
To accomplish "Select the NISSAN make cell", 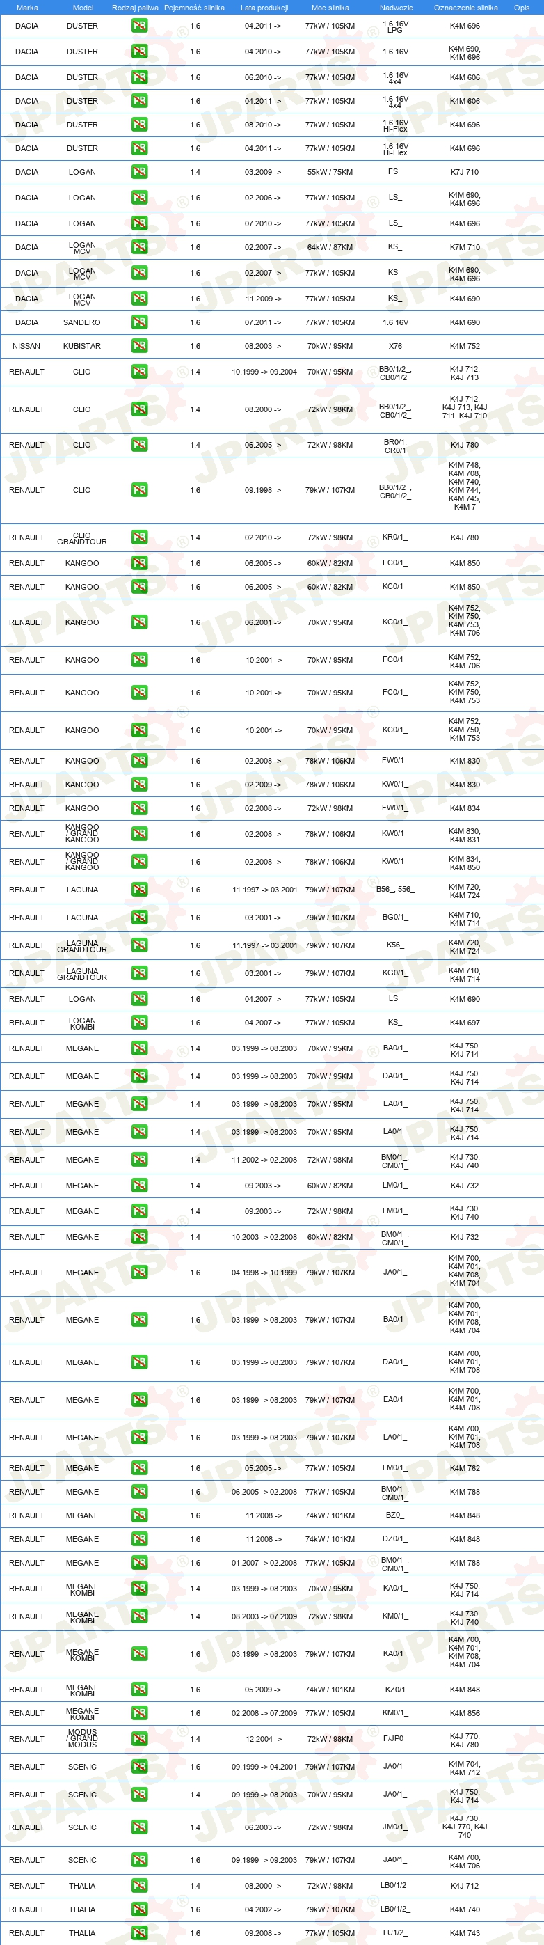I will [x=26, y=346].
